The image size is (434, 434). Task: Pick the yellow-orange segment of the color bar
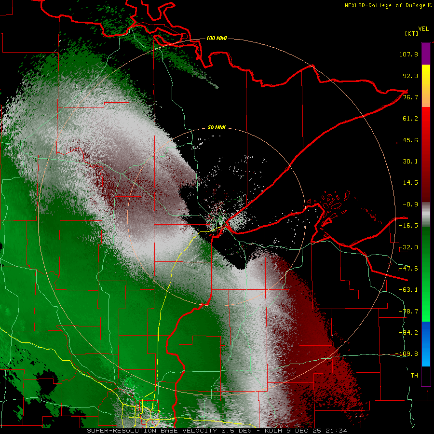point(426,86)
